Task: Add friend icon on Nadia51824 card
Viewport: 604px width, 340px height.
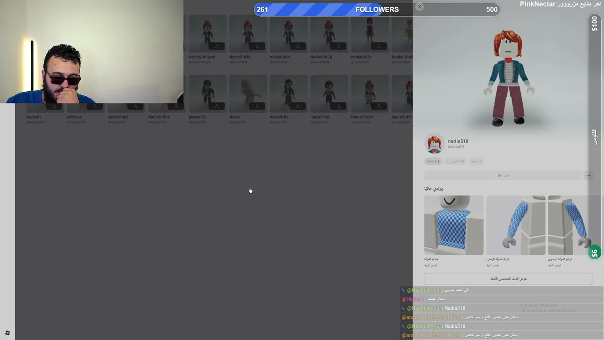Action: [379, 106]
